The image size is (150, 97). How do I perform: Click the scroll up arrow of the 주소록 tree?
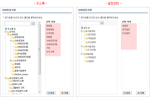[x=39, y=23]
